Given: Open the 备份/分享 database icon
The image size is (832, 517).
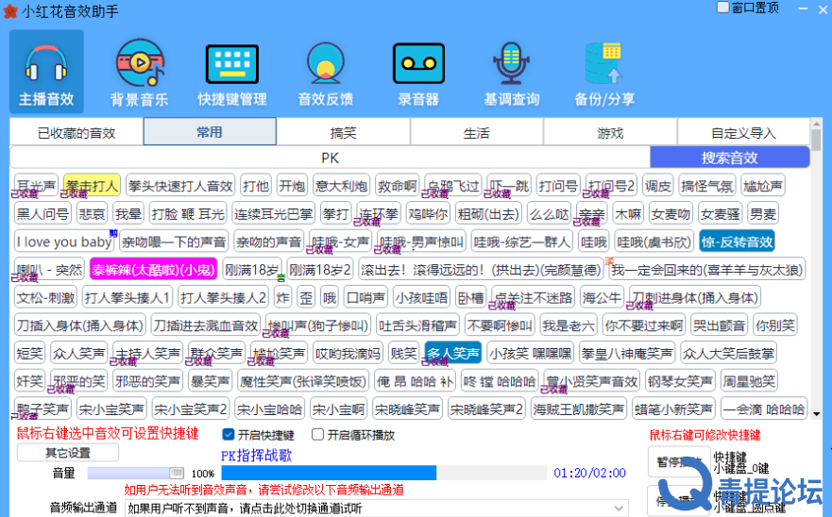Looking at the screenshot, I should coord(604,72).
